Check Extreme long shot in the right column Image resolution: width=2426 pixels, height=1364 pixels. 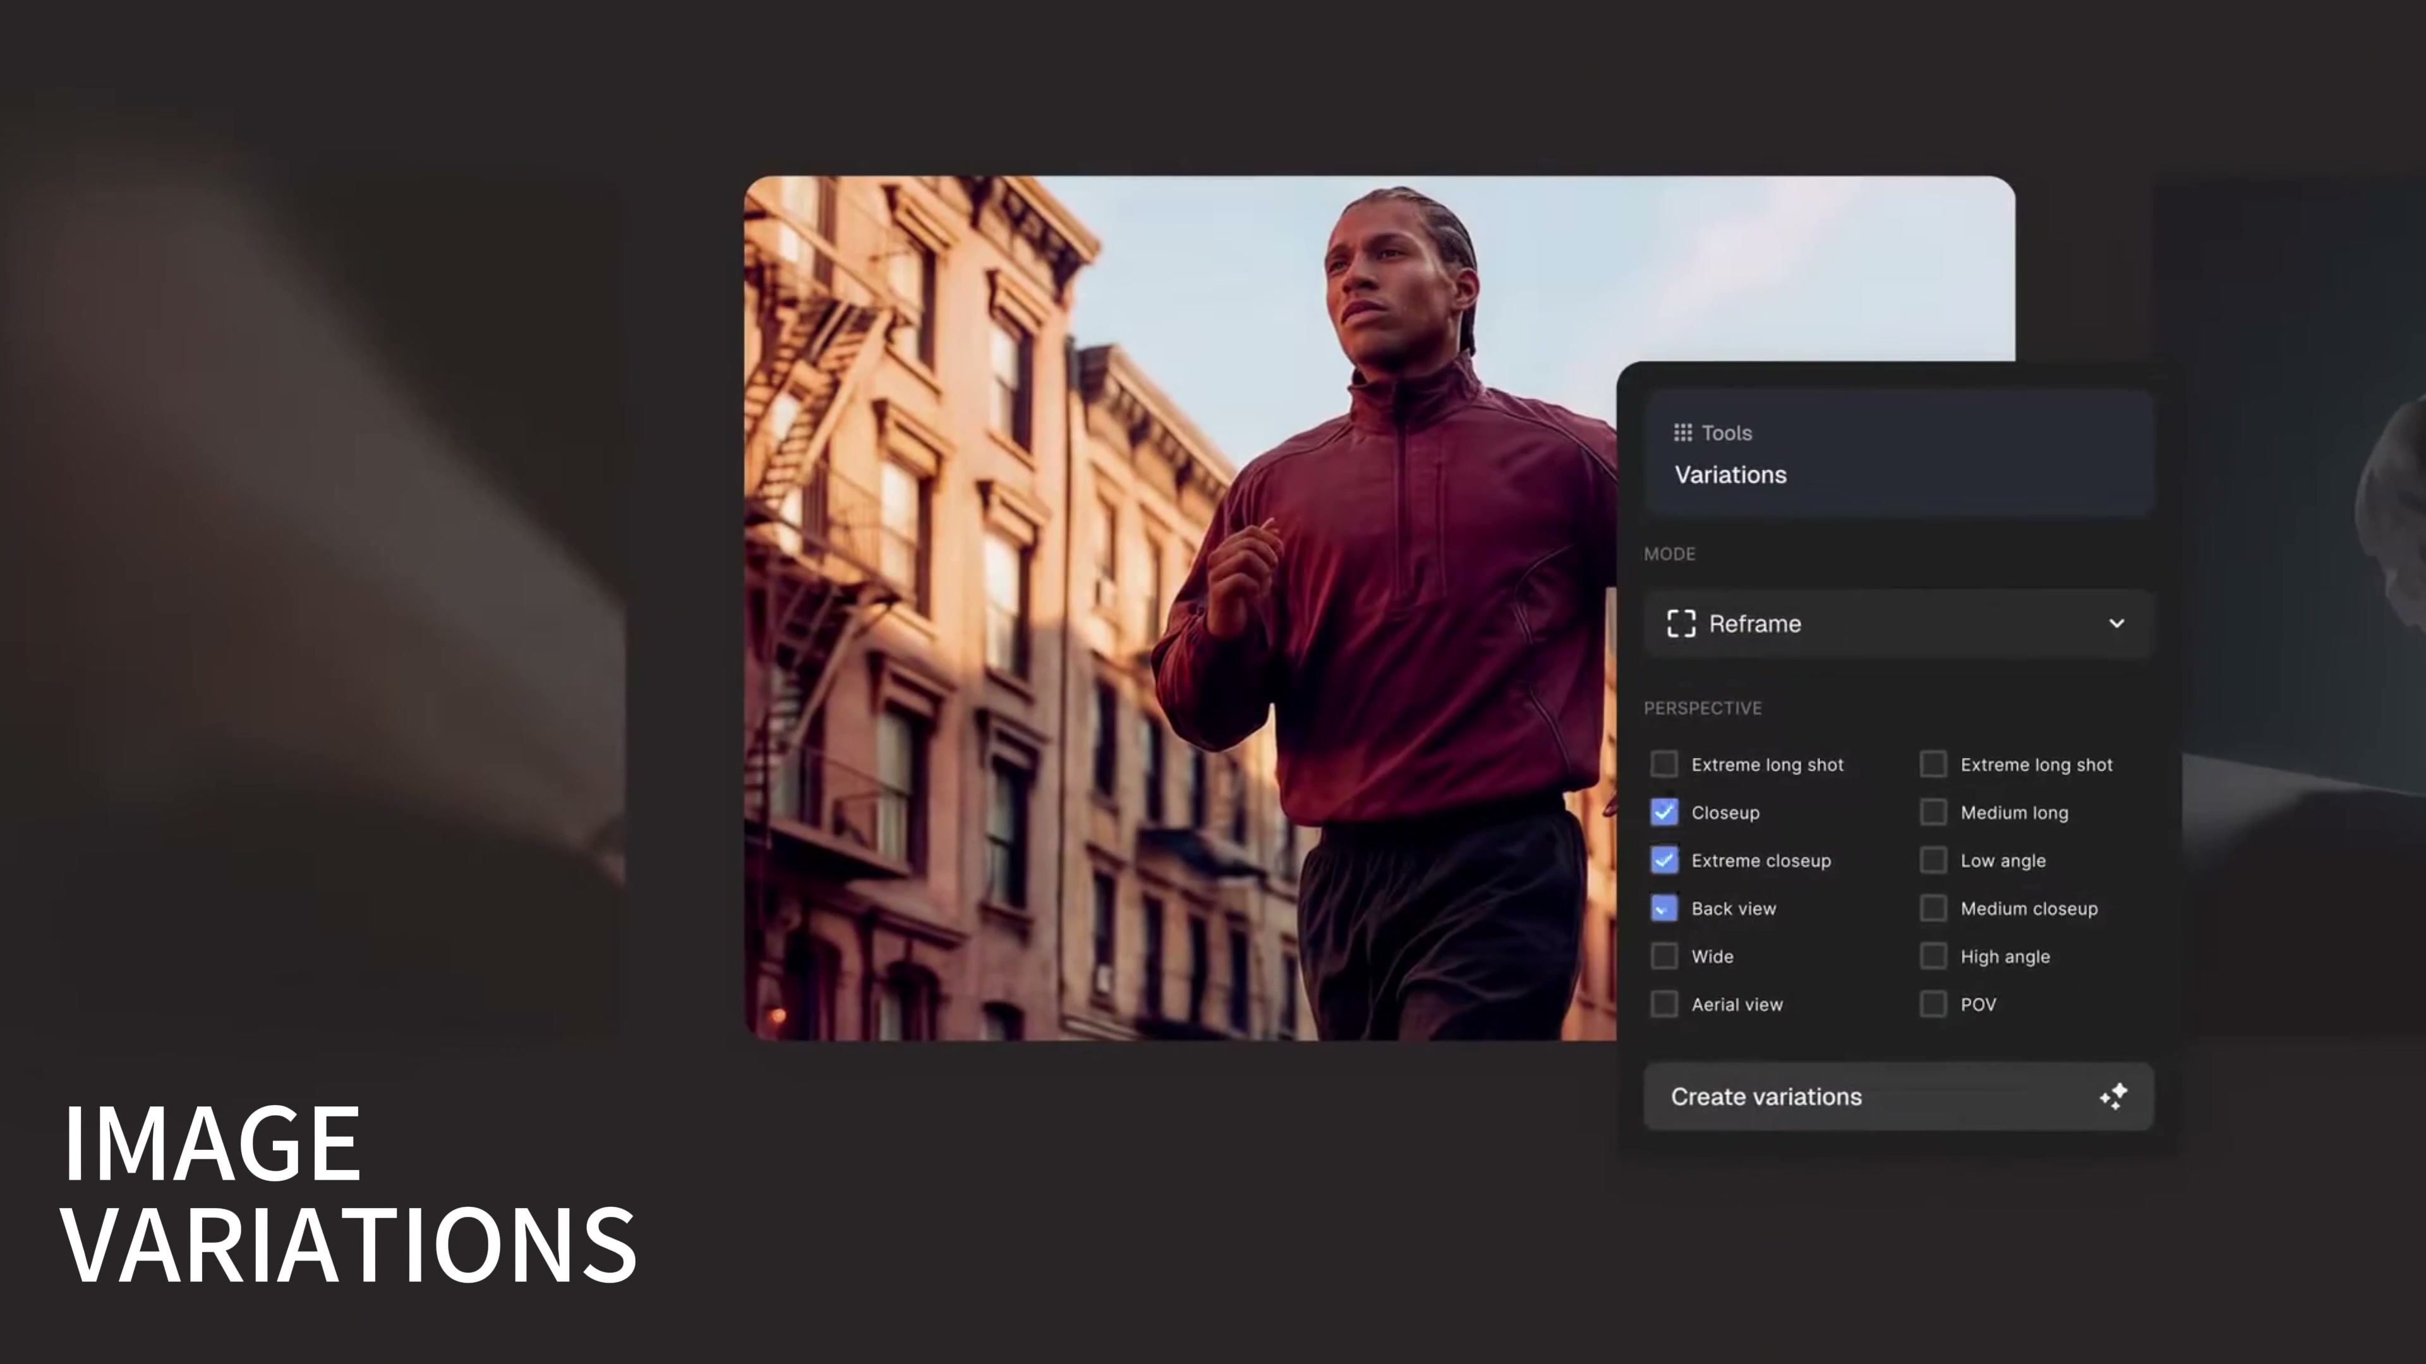point(1933,763)
